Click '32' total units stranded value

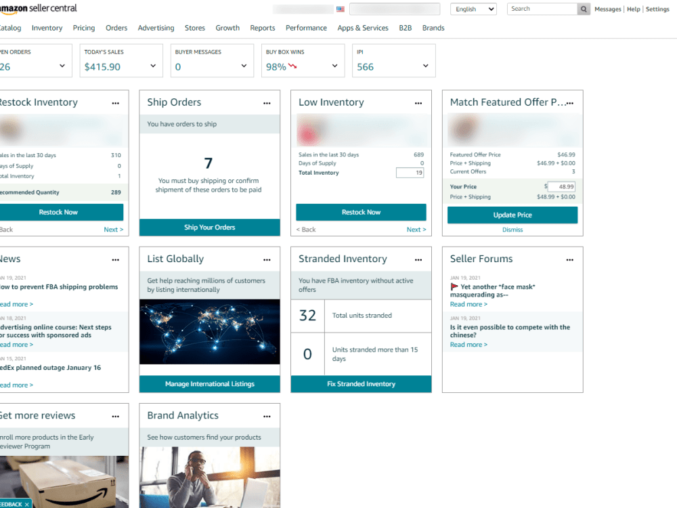tap(307, 316)
